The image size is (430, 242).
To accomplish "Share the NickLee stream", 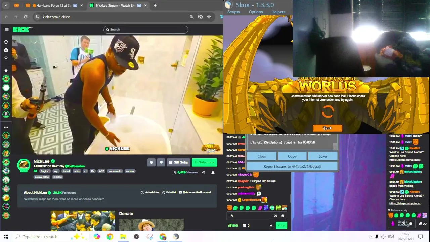I will [203, 172].
